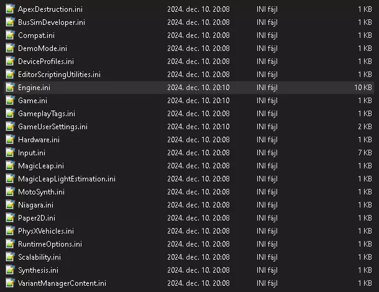Select the RuntimeOptions.ini file name
Screen dimensions: 379x292
(50, 244)
